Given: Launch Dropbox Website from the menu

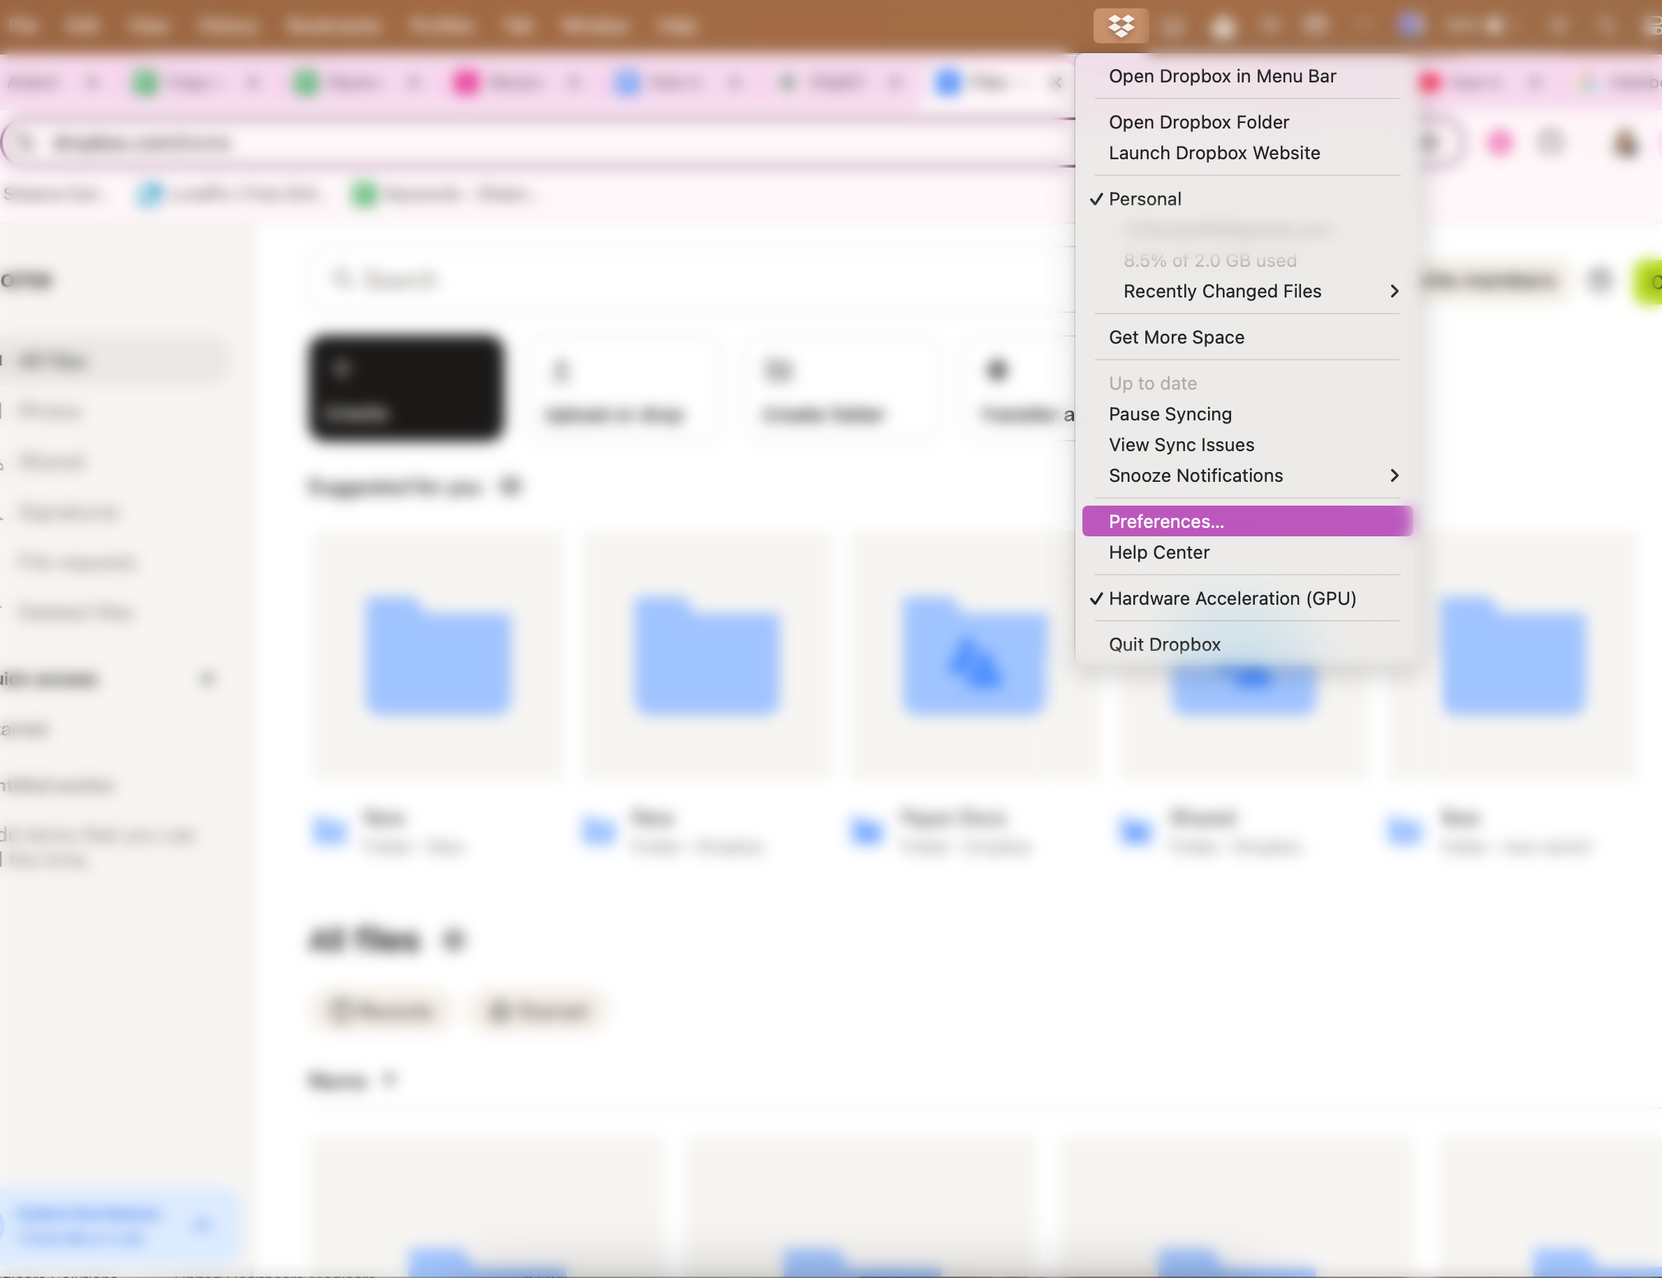Looking at the screenshot, I should coord(1213,153).
